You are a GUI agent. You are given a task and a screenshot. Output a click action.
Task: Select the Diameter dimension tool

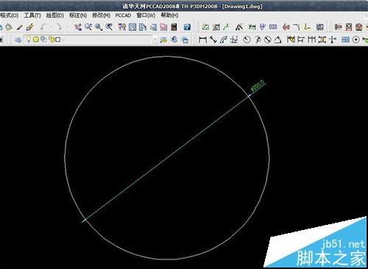[268, 40]
